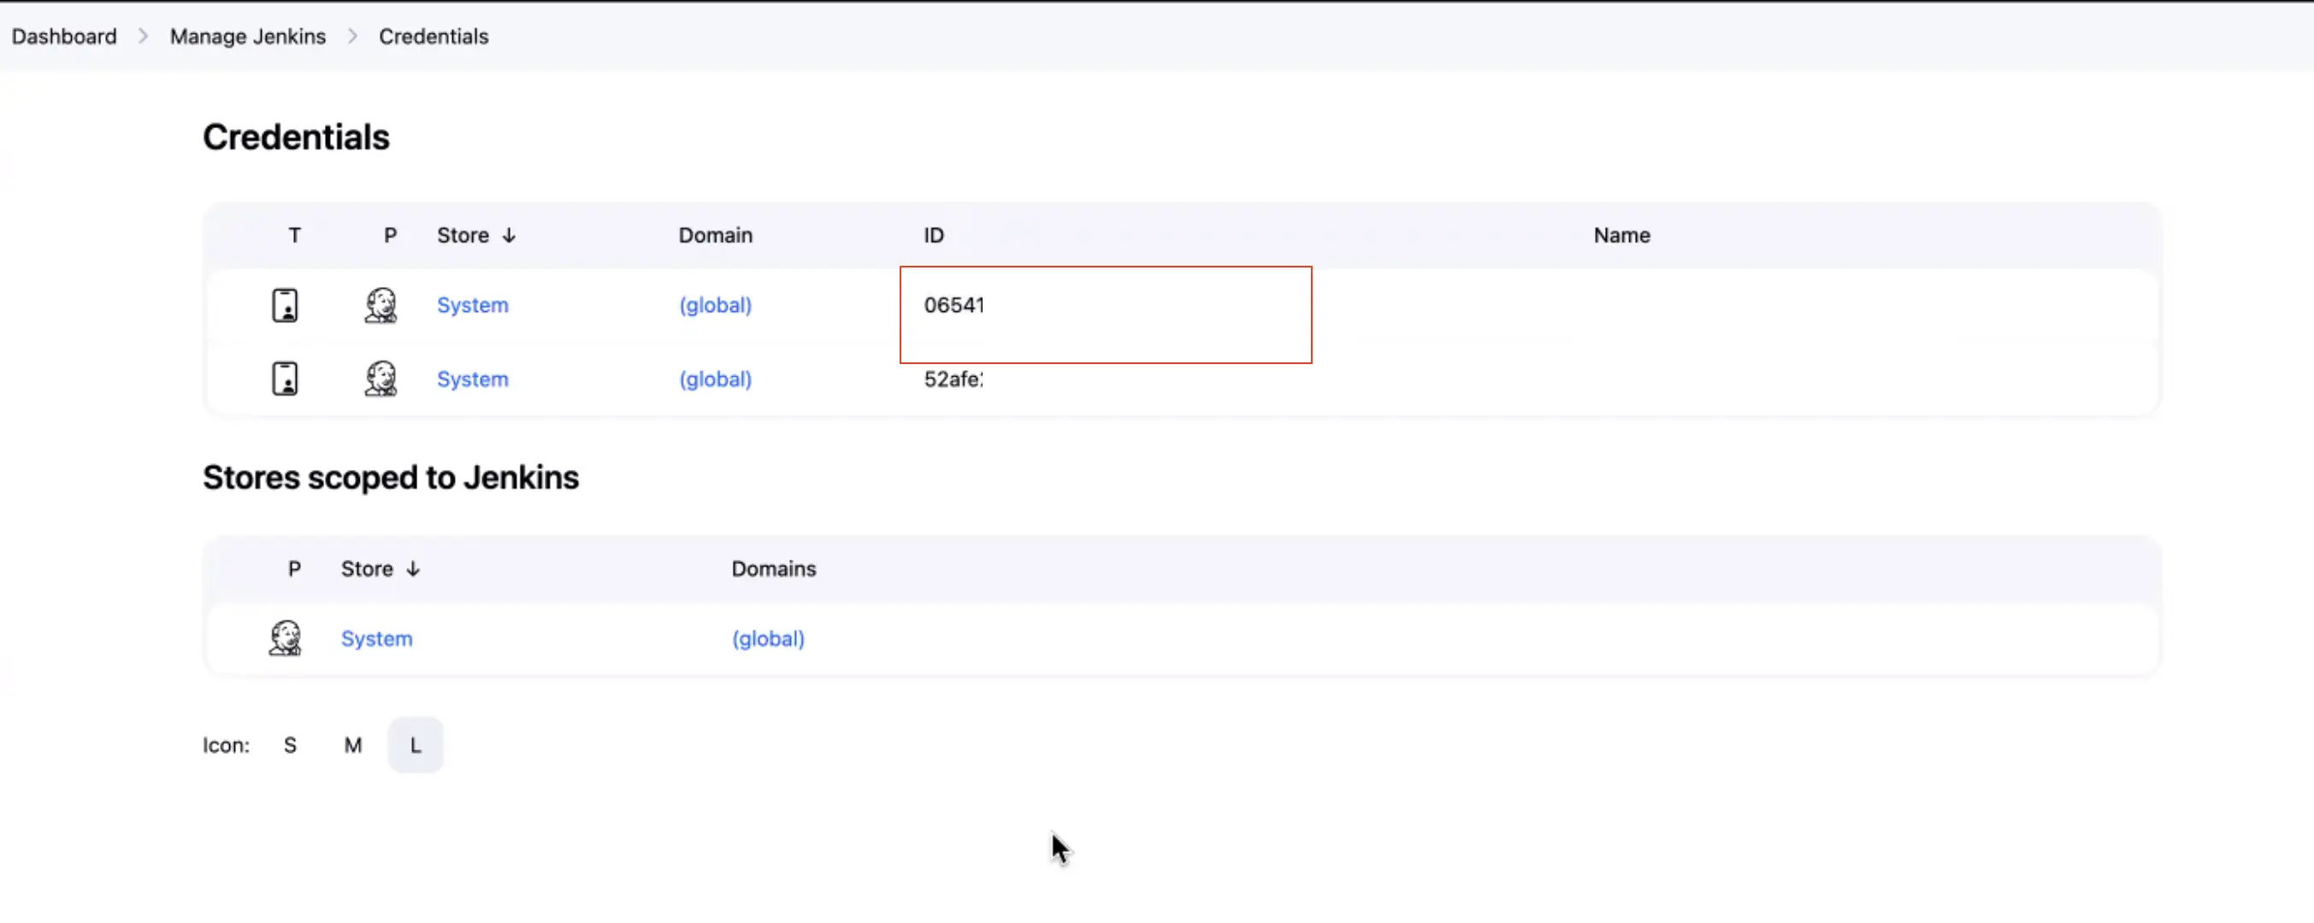Click the P header in Credentials table
Screen dimensions: 2314x923
pyautogui.click(x=390, y=235)
